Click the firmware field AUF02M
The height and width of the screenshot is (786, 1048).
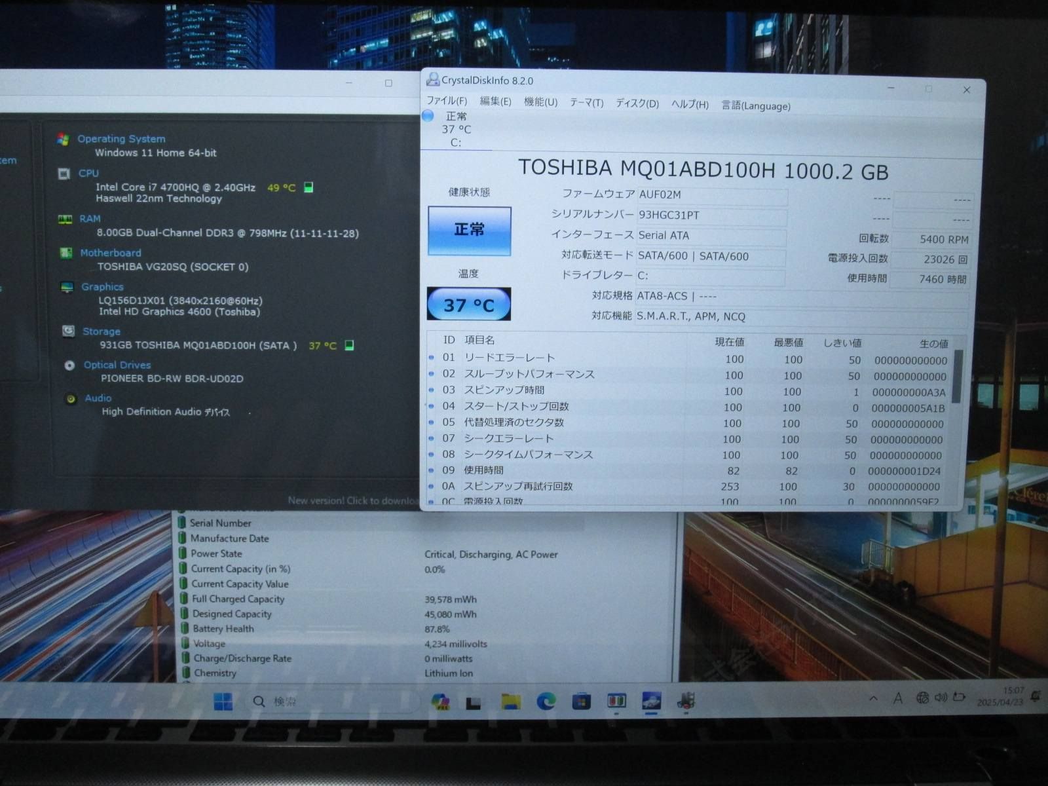(711, 195)
